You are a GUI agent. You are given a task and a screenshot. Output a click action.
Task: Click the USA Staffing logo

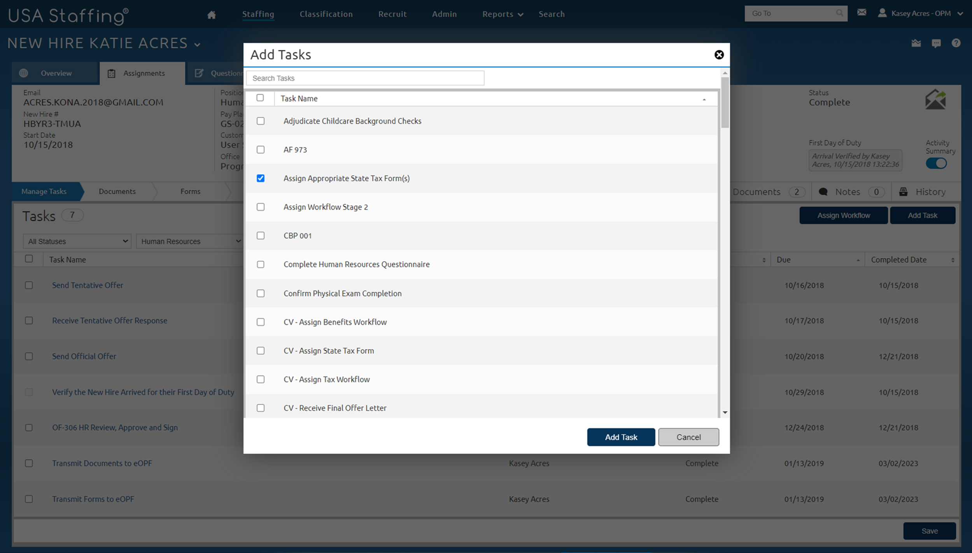click(x=68, y=16)
